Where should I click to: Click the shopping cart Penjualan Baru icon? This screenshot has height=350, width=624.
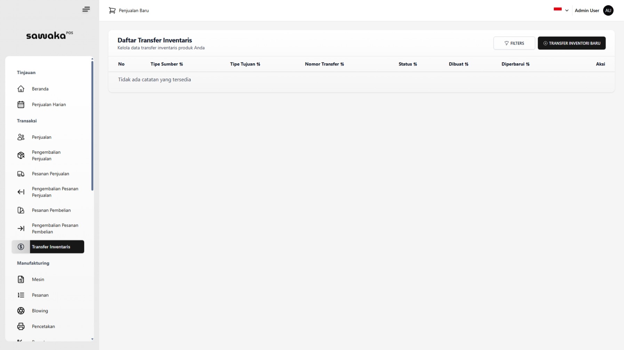coord(112,11)
